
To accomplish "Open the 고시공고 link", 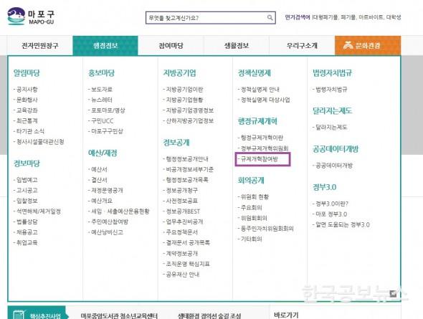I will click(27, 191).
